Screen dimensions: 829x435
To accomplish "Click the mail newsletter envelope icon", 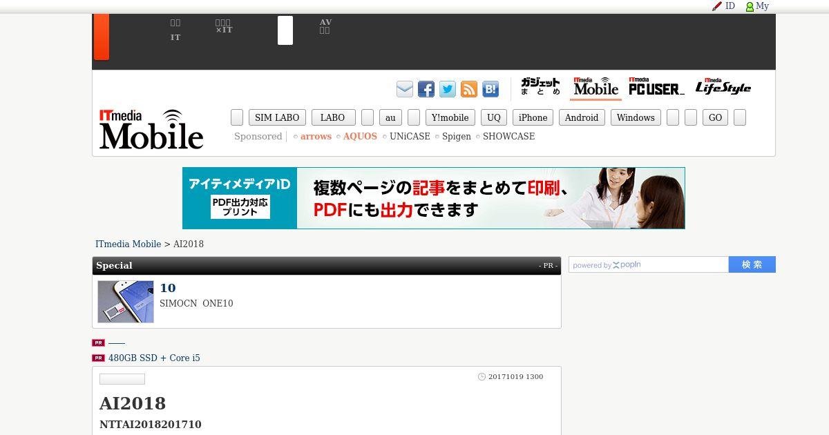I will coord(405,89).
